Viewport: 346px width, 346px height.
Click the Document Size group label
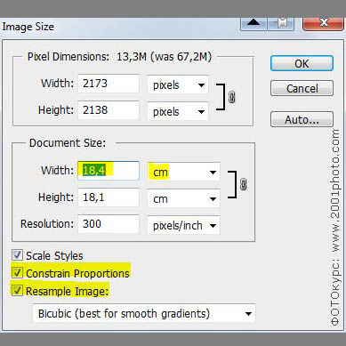click(68, 143)
